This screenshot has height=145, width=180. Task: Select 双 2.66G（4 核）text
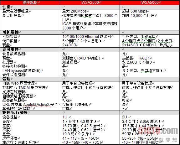(x=137, y=62)
